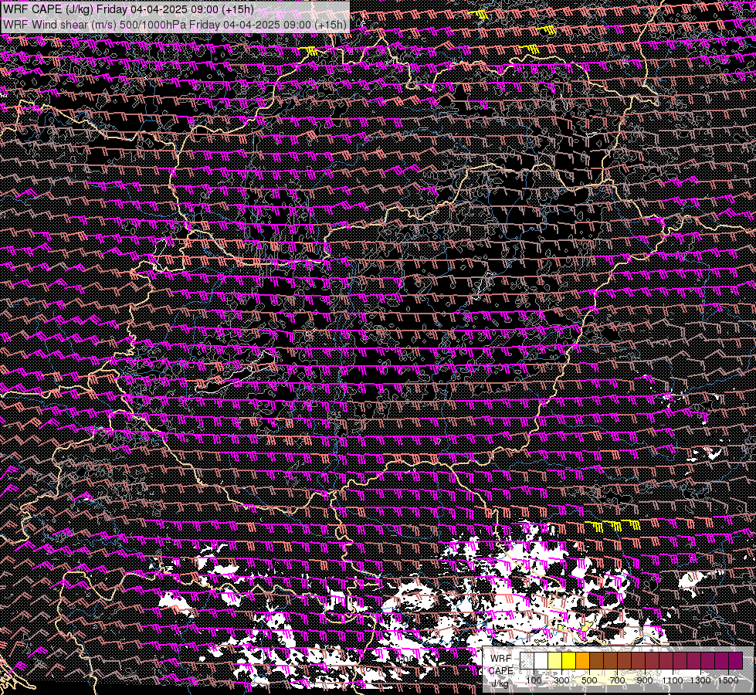The image size is (756, 695).
Task: Select the dotted below-100 legend swatch
Action: tap(527, 660)
